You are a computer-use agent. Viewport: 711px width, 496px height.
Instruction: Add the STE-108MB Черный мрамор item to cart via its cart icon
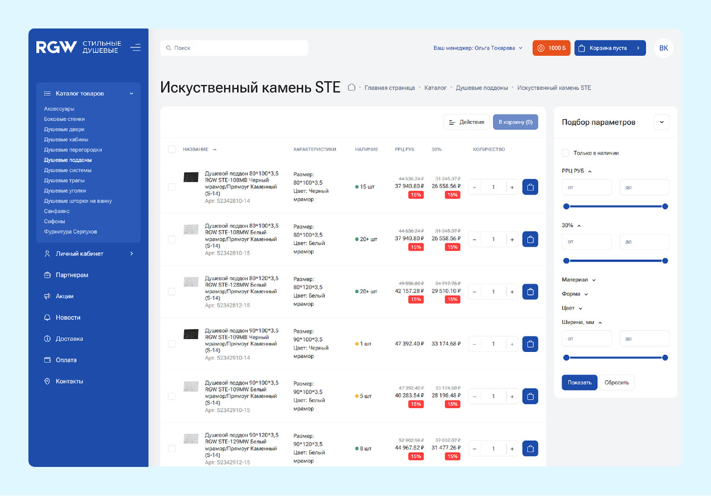click(530, 187)
